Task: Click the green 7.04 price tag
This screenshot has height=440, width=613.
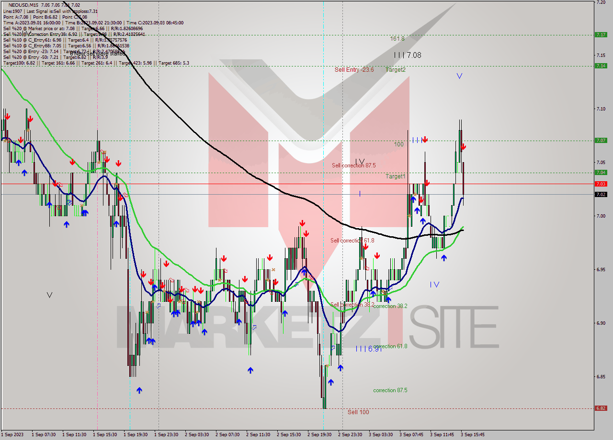Action: (x=600, y=172)
